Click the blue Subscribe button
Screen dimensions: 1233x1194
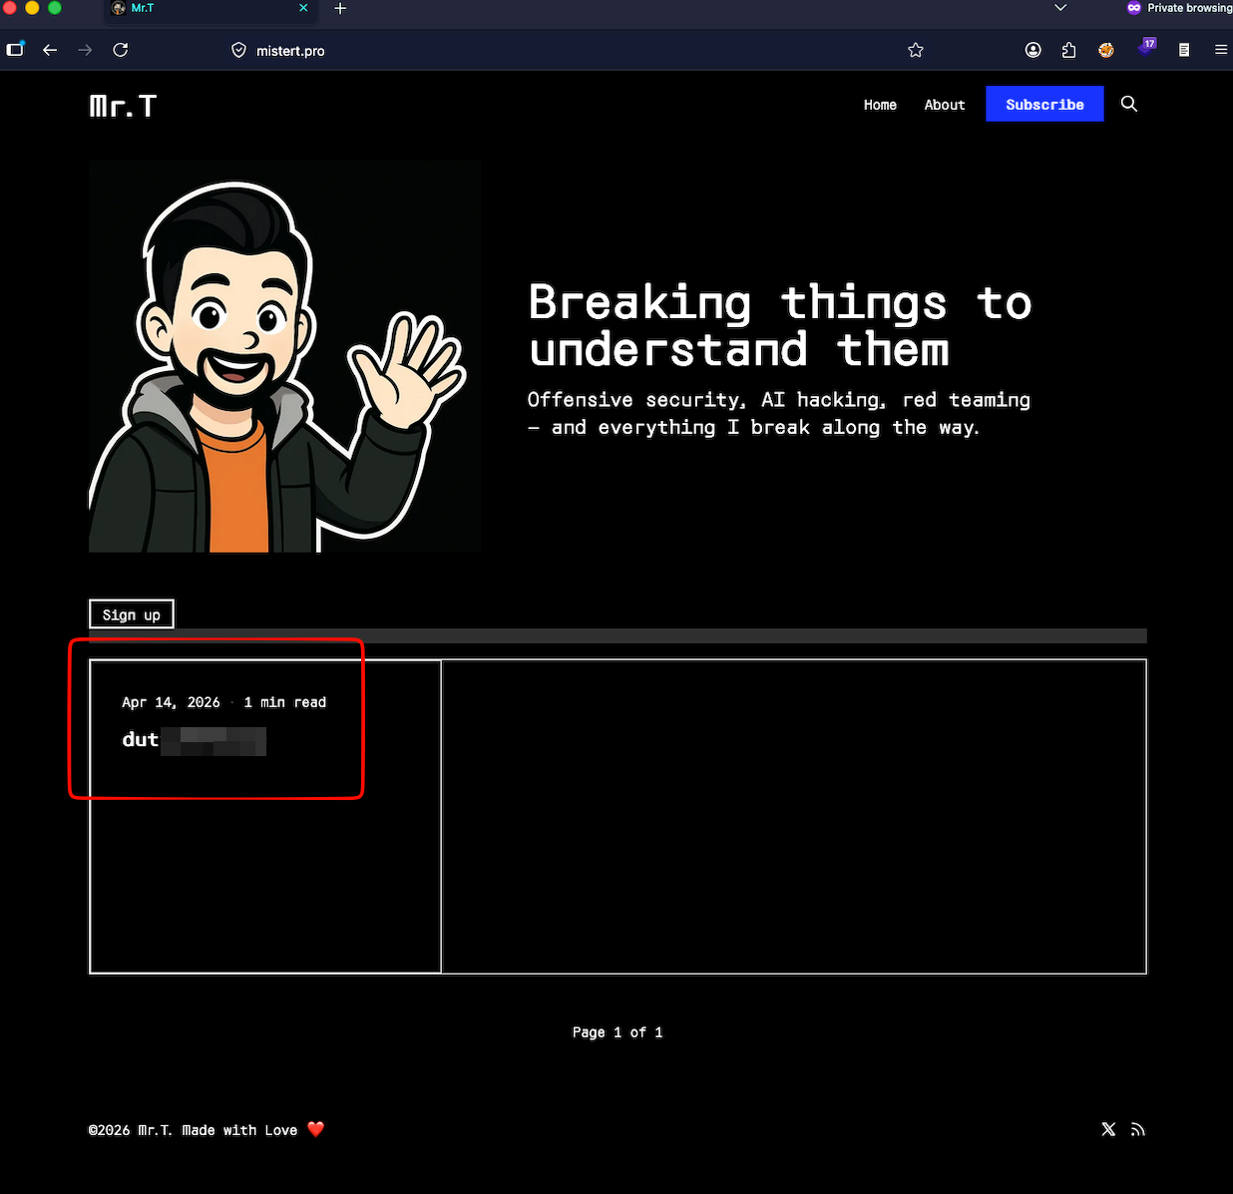pos(1044,104)
